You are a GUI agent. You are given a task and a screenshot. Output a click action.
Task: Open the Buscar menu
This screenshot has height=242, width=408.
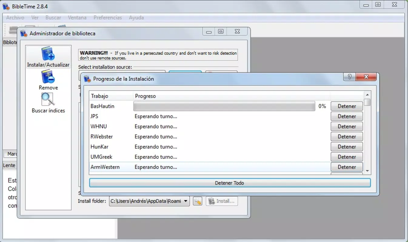[53, 18]
